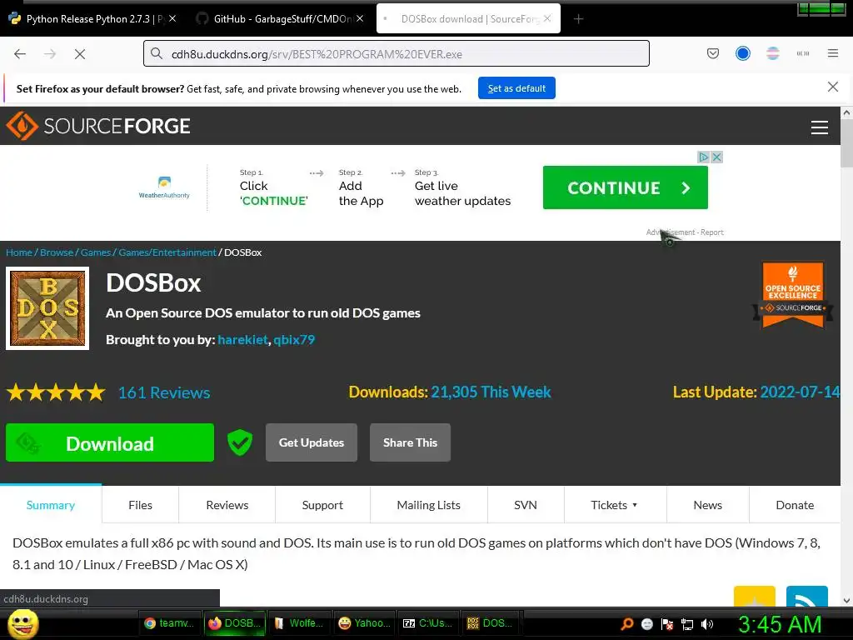Viewport: 853px width, 640px height.
Task: Click Share This button
Action: [x=410, y=442]
